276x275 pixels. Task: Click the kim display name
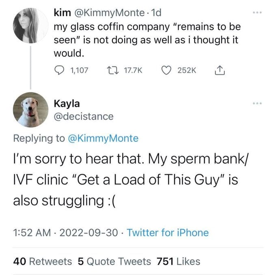63,13
